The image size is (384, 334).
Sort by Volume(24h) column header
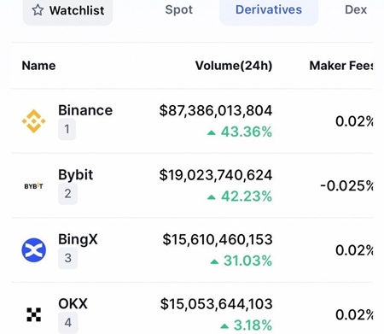click(234, 66)
